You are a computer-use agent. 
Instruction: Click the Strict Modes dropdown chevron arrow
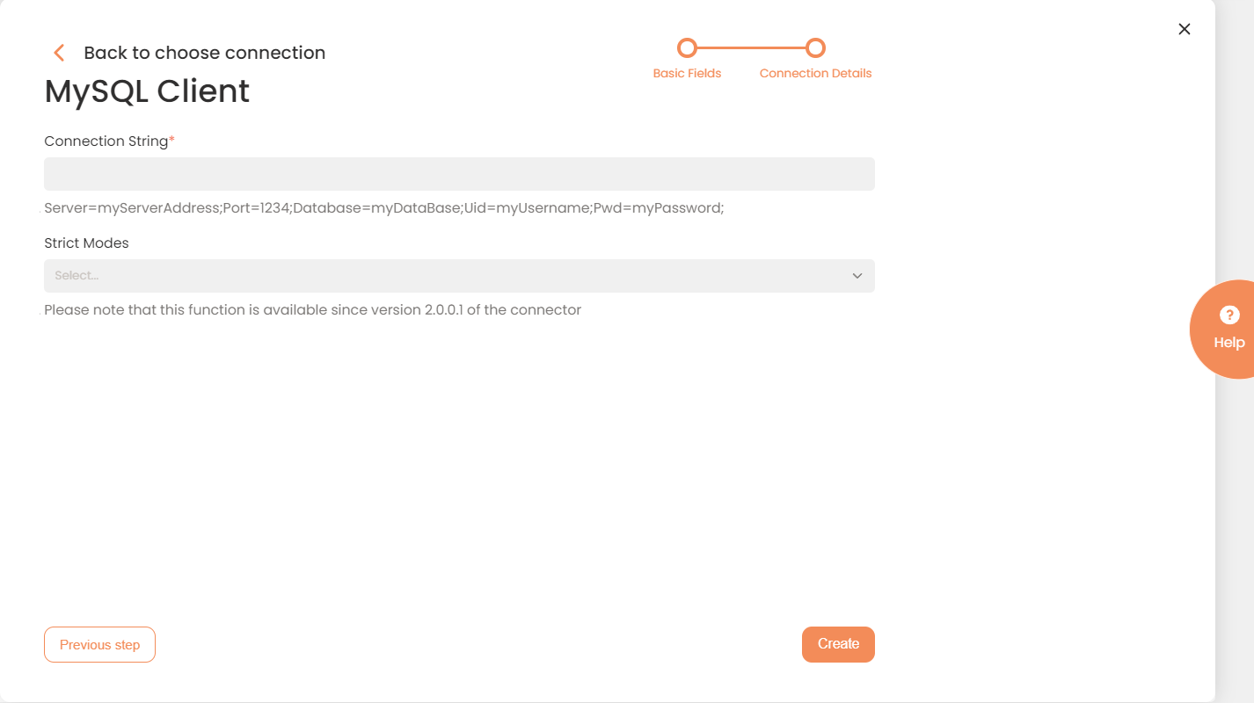pyautogui.click(x=857, y=276)
